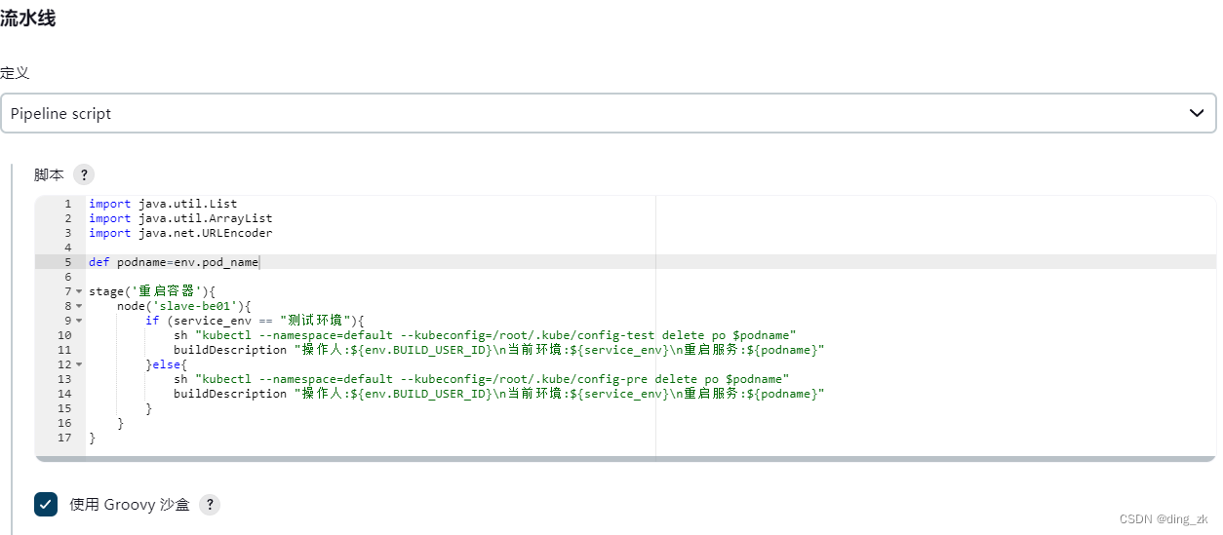1223x535 pixels.
Task: Click empty line 6 in the script editor
Action: [x=651, y=277]
